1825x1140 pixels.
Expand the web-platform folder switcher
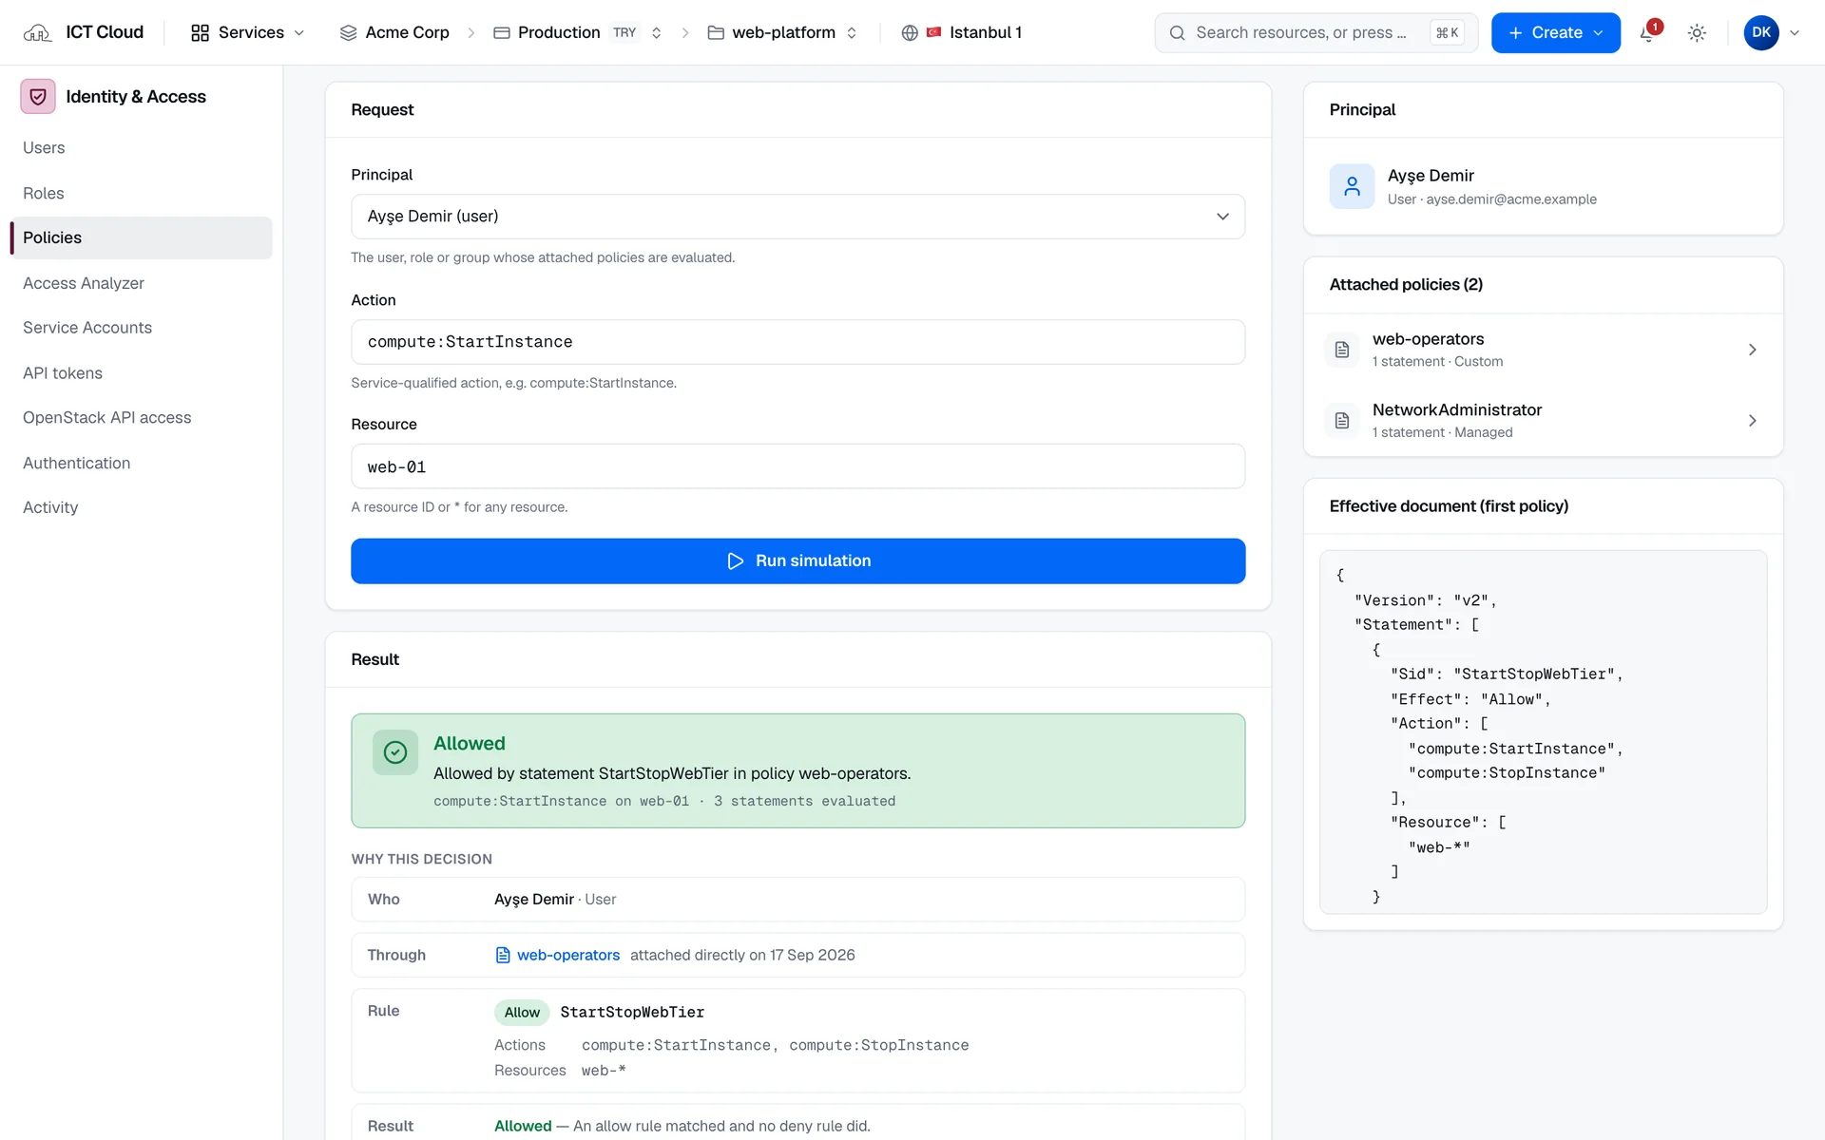click(x=852, y=33)
